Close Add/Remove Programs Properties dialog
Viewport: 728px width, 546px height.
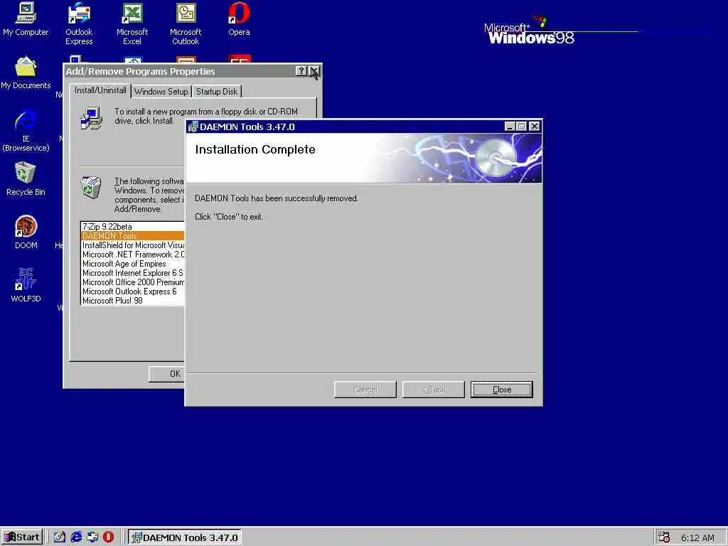pyautogui.click(x=314, y=71)
